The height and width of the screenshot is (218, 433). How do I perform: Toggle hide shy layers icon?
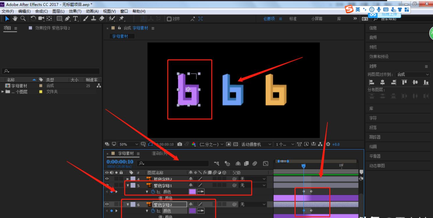(x=238, y=164)
